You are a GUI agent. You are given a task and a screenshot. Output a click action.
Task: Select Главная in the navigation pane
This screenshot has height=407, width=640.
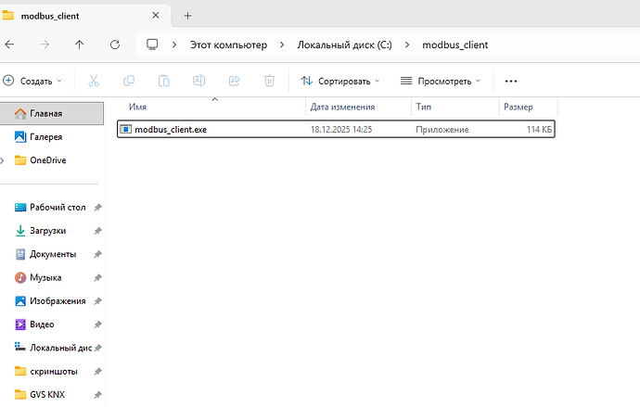click(x=51, y=113)
